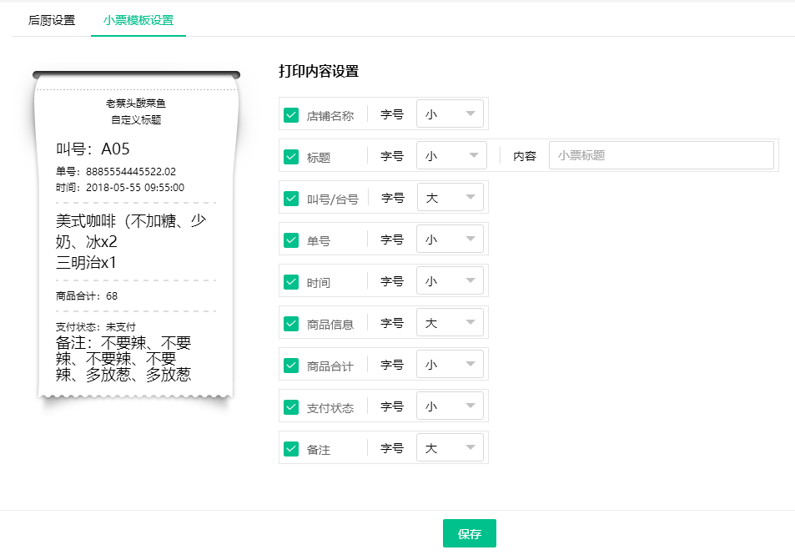The width and height of the screenshot is (795, 560).
Task: Open the 店铺名称 font size dropdown
Action: click(x=450, y=114)
